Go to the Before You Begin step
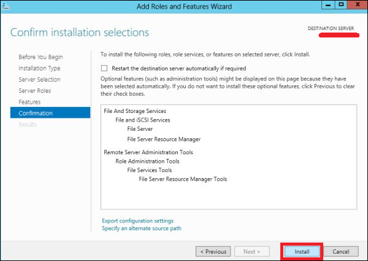368x261 pixels. (x=40, y=57)
